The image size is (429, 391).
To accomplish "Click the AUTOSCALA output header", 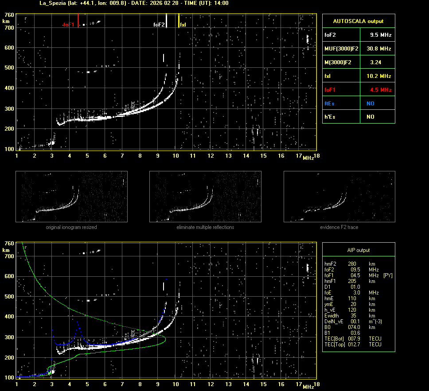I will [358, 21].
